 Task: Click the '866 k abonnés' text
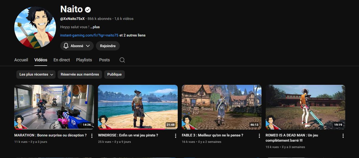coord(99,19)
